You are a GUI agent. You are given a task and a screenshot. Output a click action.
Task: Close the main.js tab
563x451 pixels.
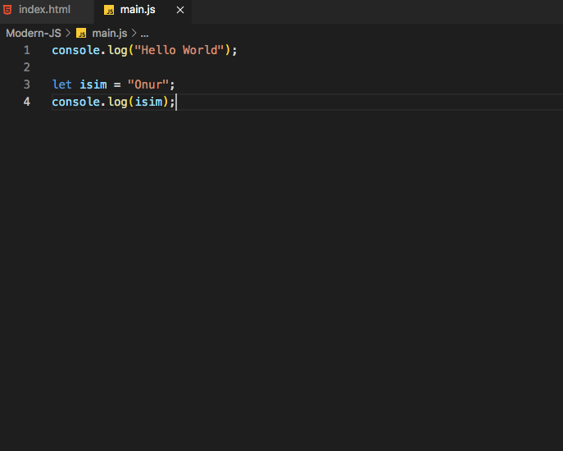click(180, 10)
